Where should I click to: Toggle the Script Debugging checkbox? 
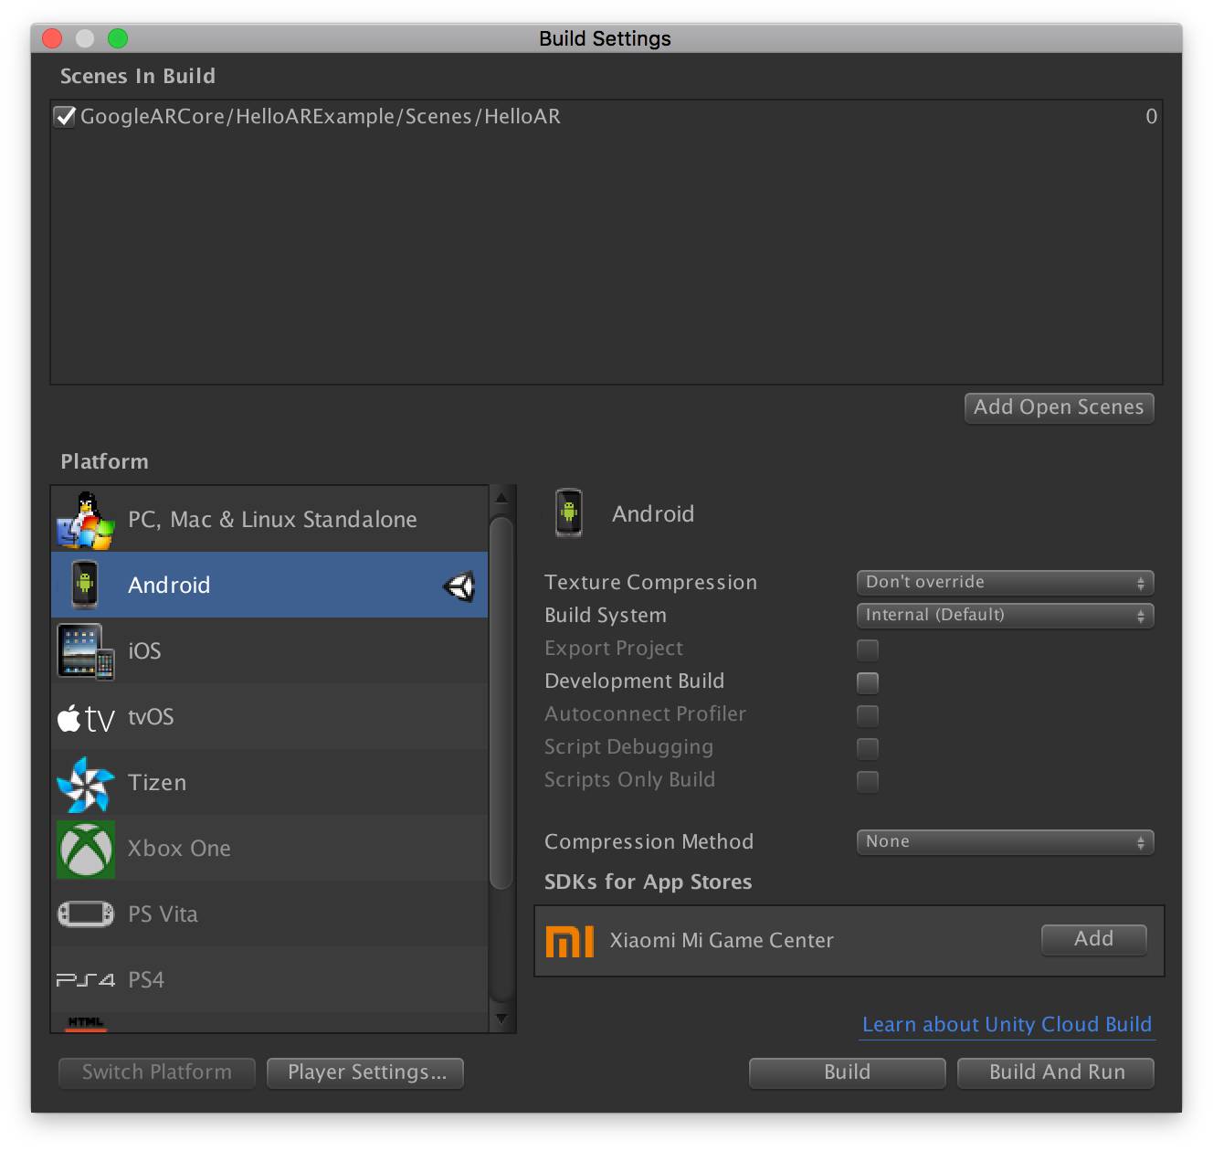tap(868, 748)
